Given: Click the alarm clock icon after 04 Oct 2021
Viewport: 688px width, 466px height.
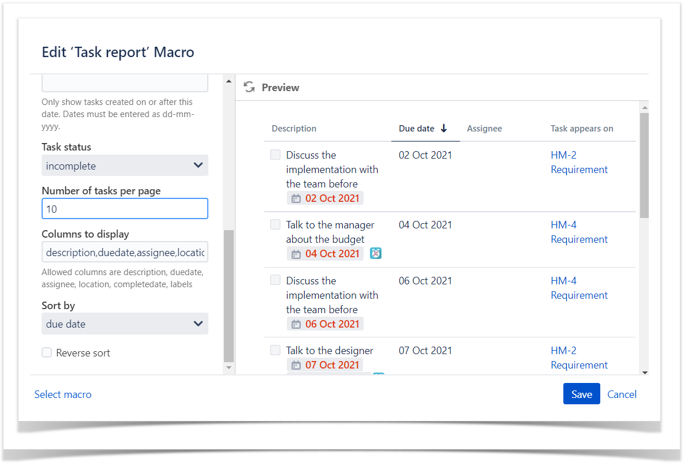Looking at the screenshot, I should point(376,253).
